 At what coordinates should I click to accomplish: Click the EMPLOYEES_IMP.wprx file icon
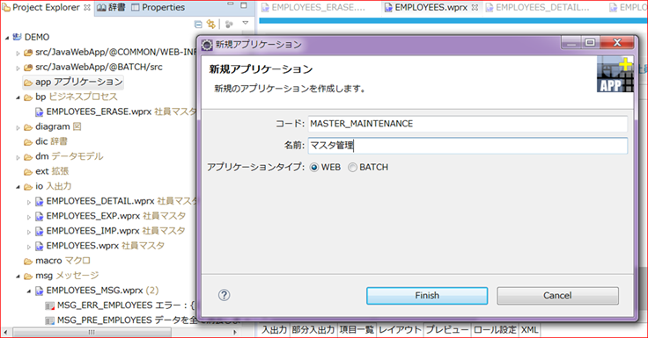tap(40, 231)
